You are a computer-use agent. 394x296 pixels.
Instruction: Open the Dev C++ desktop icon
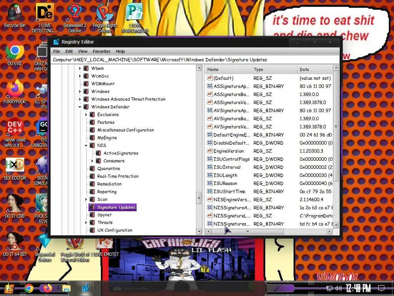click(15, 132)
